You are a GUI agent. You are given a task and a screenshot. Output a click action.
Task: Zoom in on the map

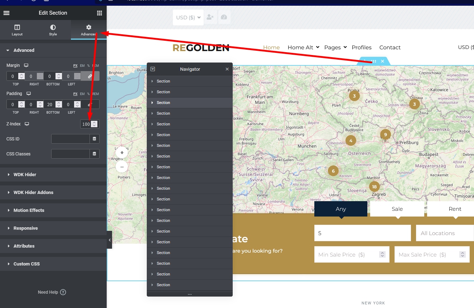pos(122,153)
